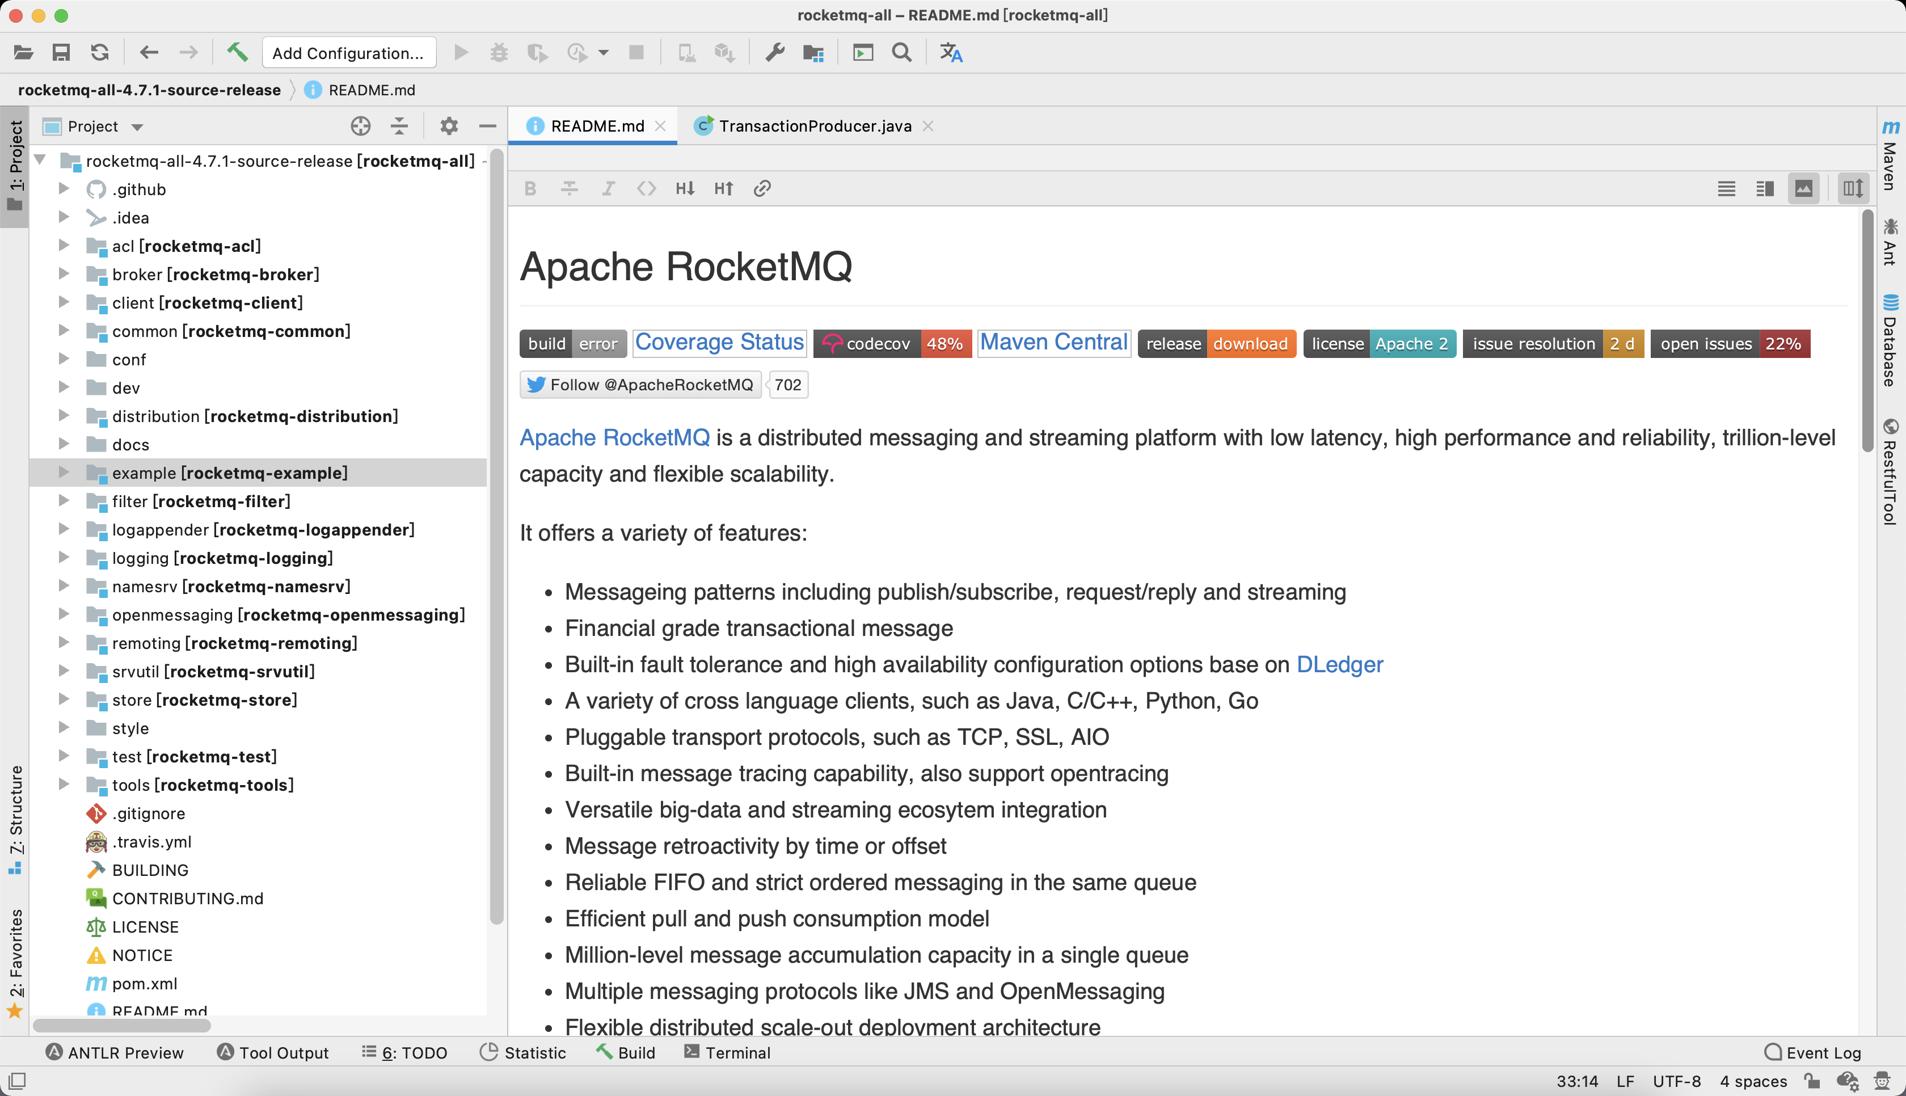Click Synchronize refresh icon in toolbar
Viewport: 1906px width, 1096px height.
click(x=100, y=53)
